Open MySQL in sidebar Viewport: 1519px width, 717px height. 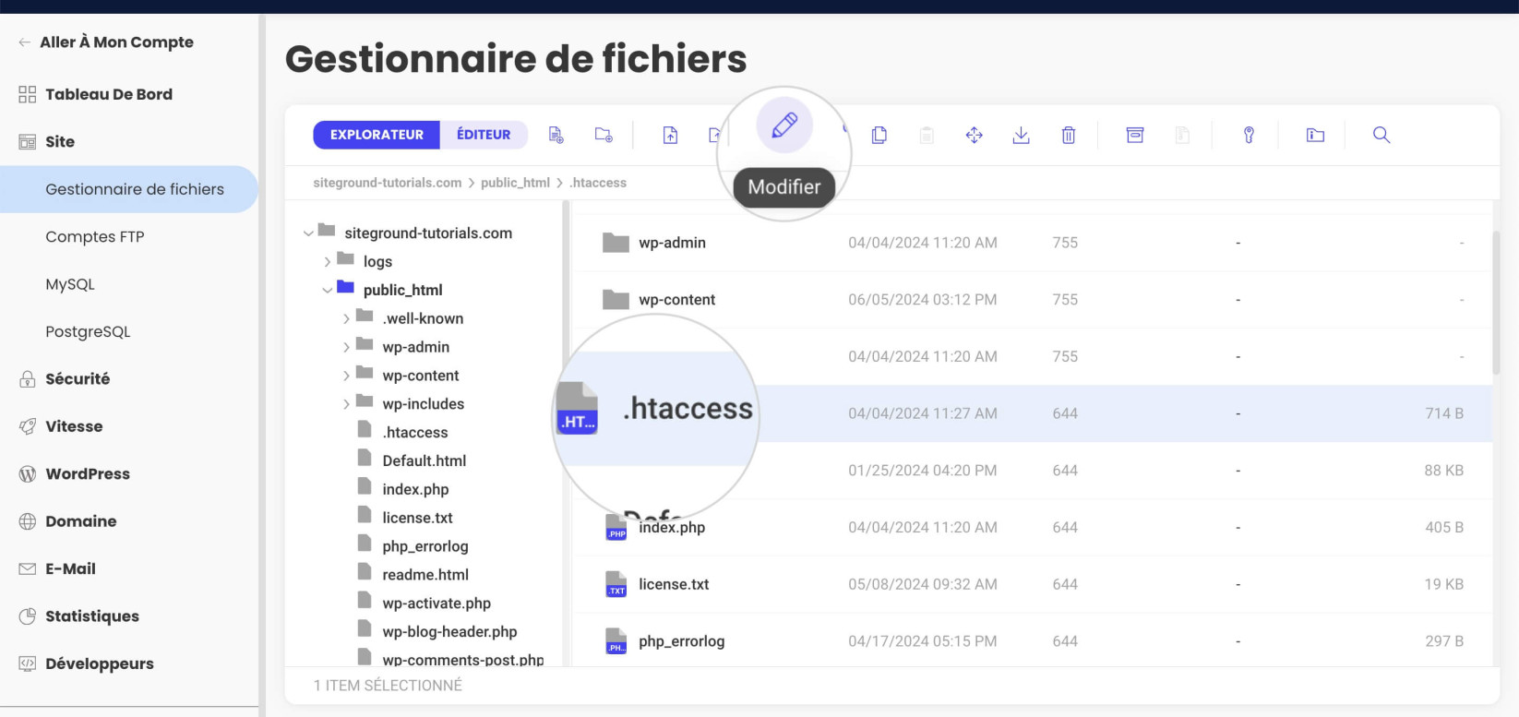[x=70, y=284]
